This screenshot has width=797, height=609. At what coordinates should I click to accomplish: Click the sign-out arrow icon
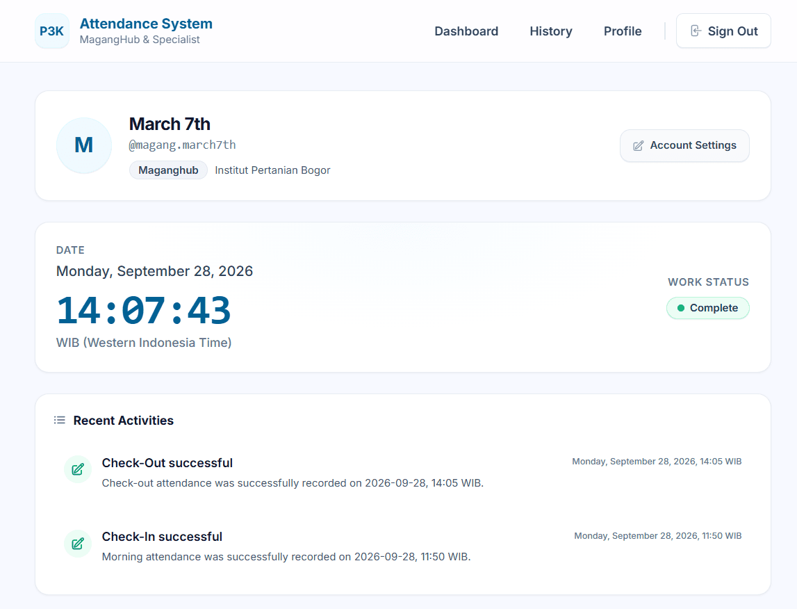[696, 31]
